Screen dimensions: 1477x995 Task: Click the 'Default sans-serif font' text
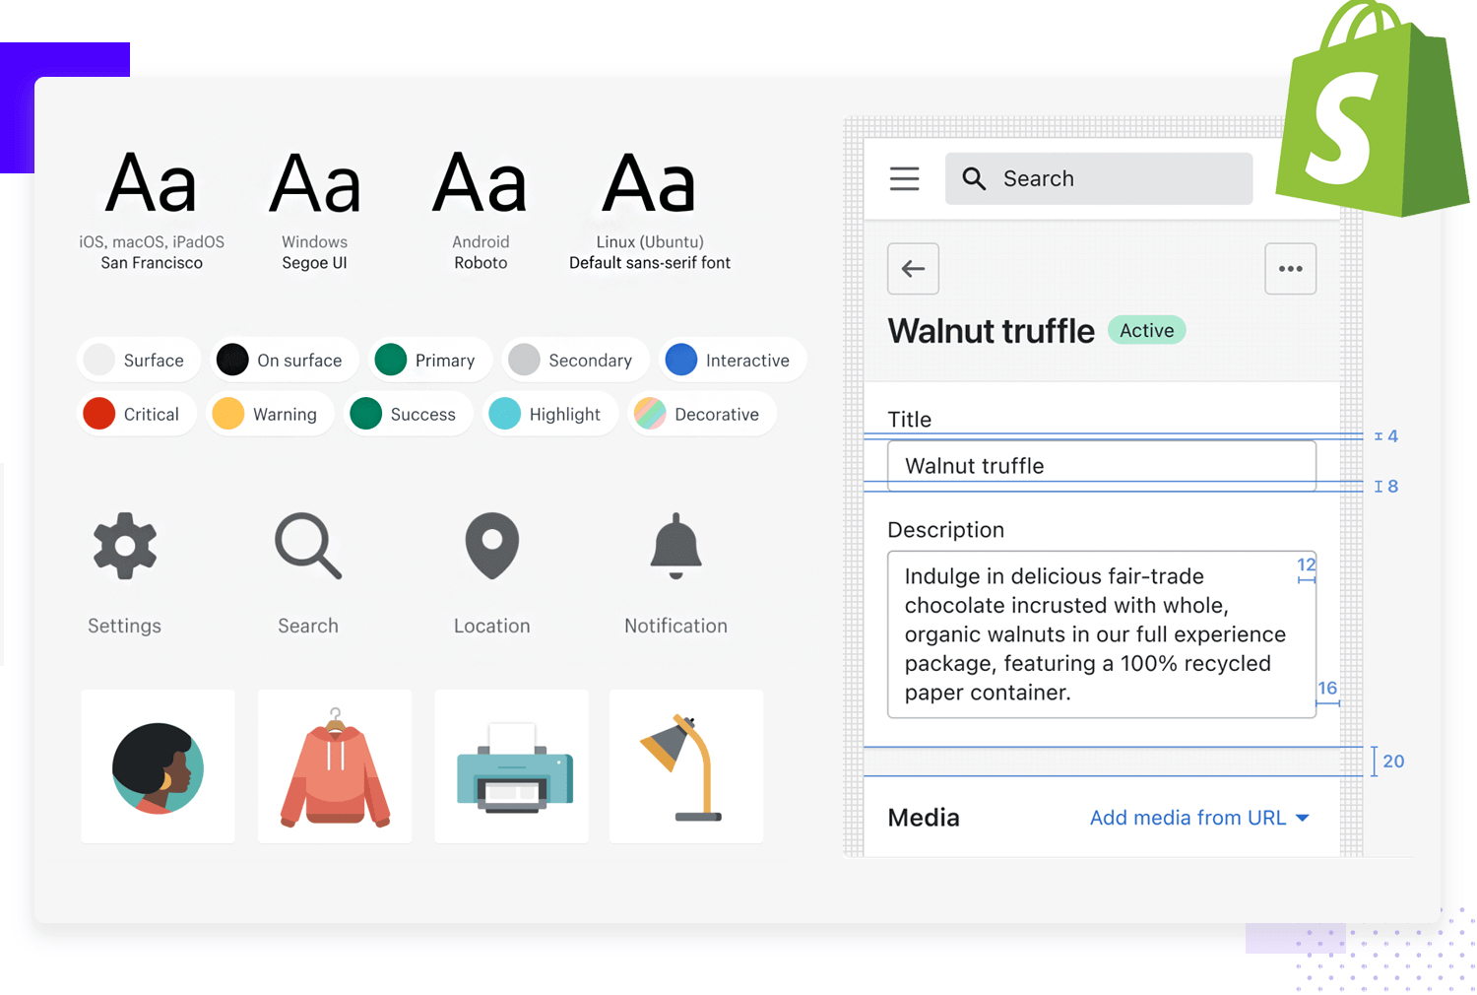[650, 263]
